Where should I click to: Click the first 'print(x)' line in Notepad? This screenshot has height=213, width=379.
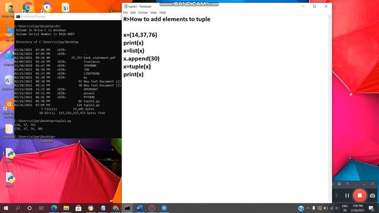(x=133, y=43)
